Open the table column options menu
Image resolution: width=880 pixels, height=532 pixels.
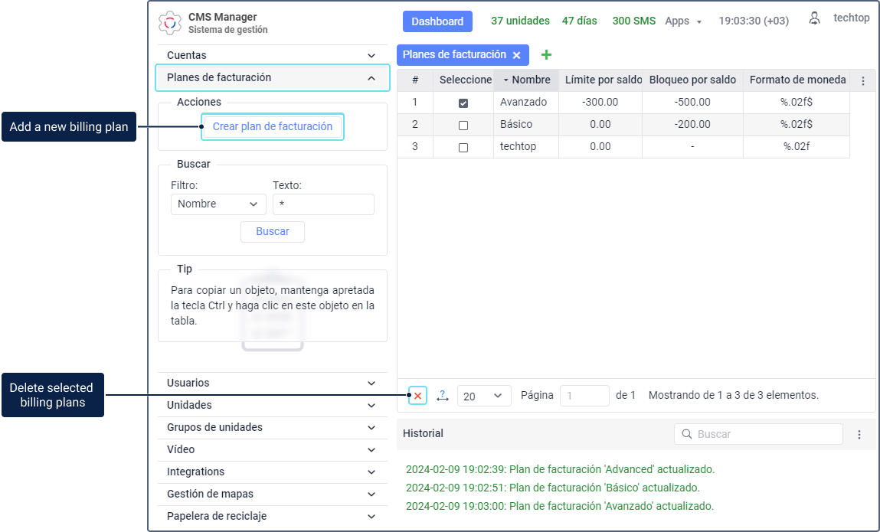pyautogui.click(x=863, y=80)
